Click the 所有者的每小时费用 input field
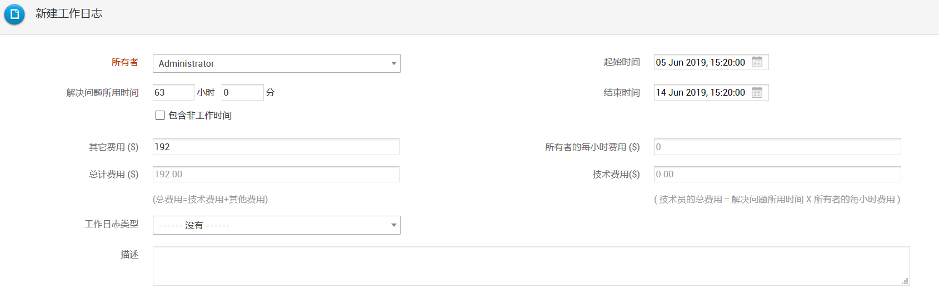The image size is (939, 293). click(777, 147)
